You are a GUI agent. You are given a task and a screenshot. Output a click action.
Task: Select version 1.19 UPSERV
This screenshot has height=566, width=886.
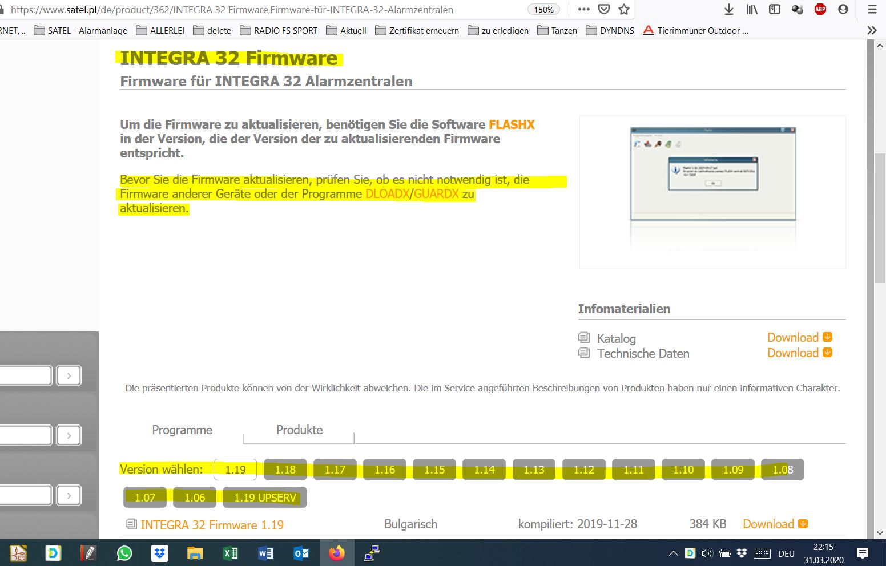(265, 498)
